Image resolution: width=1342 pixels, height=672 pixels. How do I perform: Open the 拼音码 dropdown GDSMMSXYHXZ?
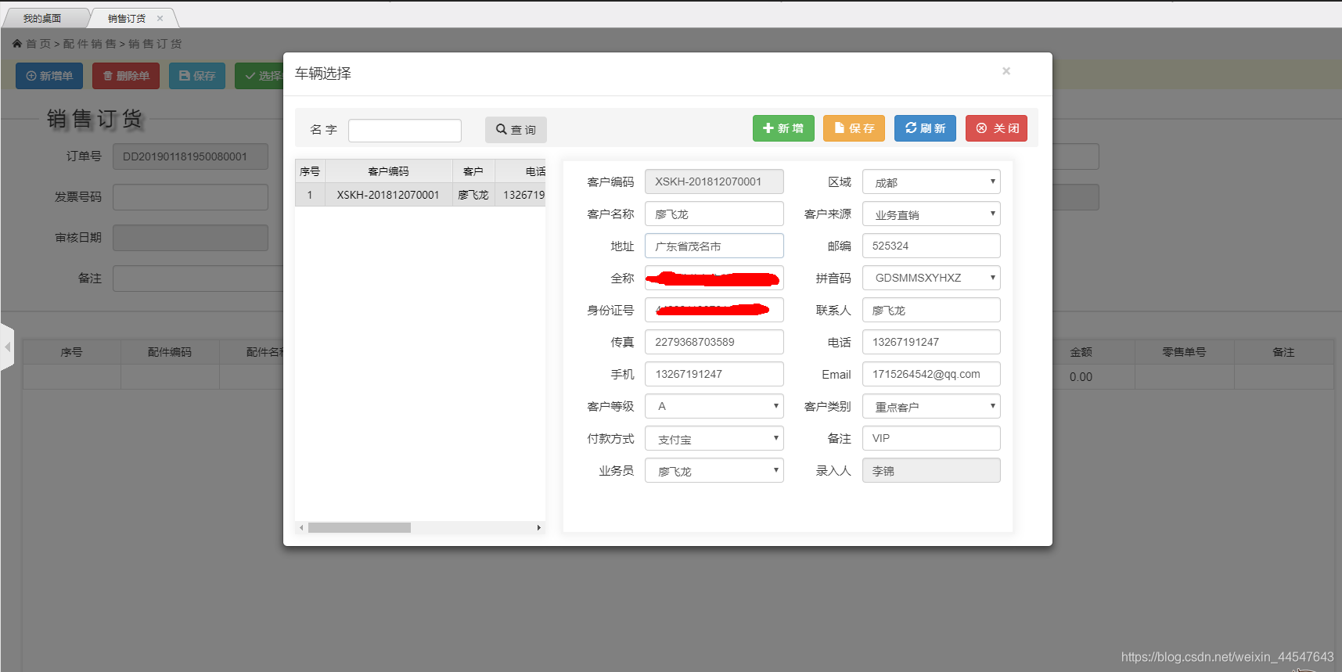pos(931,278)
